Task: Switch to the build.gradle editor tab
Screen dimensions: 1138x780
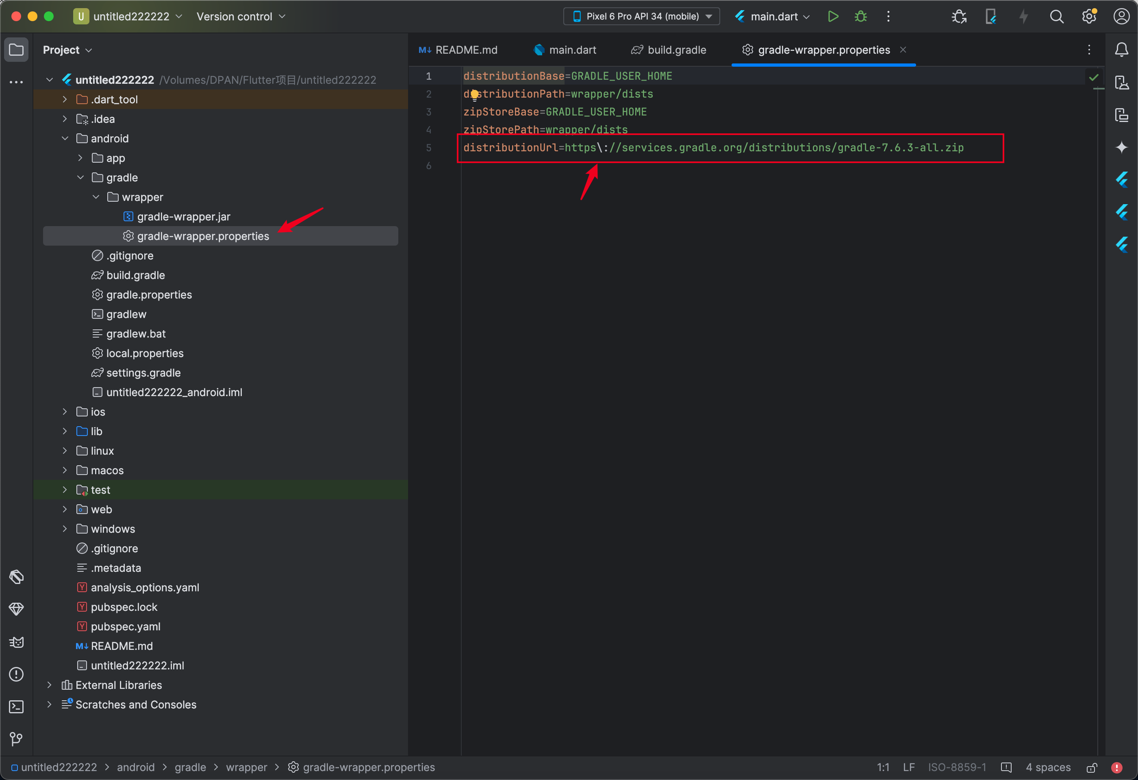Action: coord(669,50)
